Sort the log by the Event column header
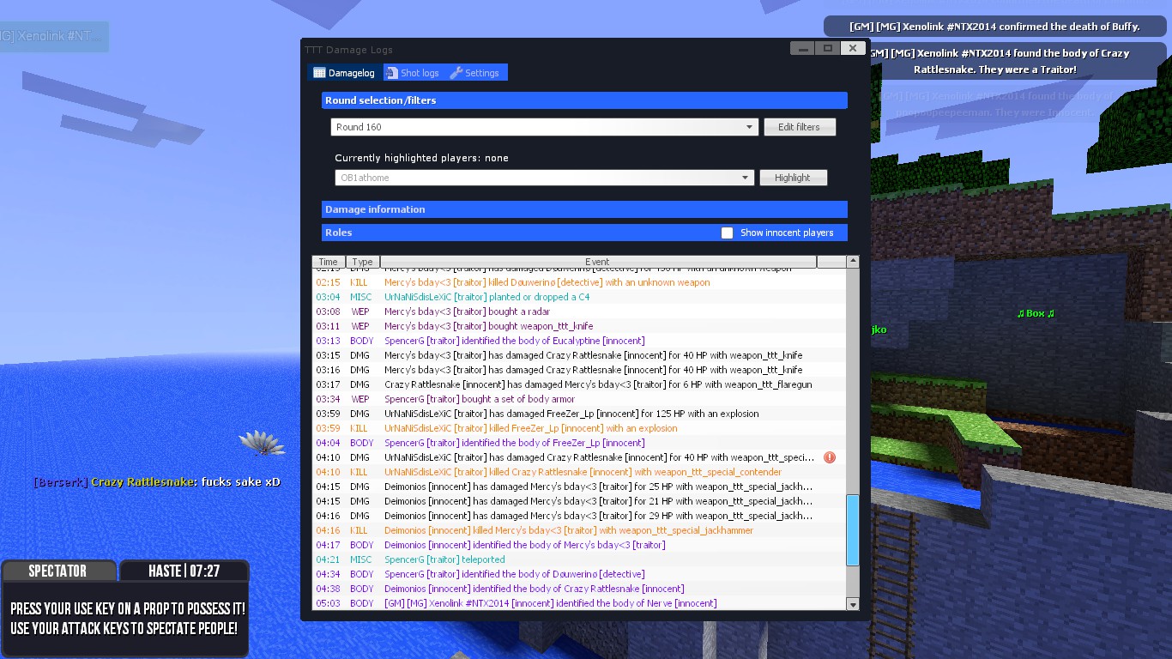 tap(598, 262)
